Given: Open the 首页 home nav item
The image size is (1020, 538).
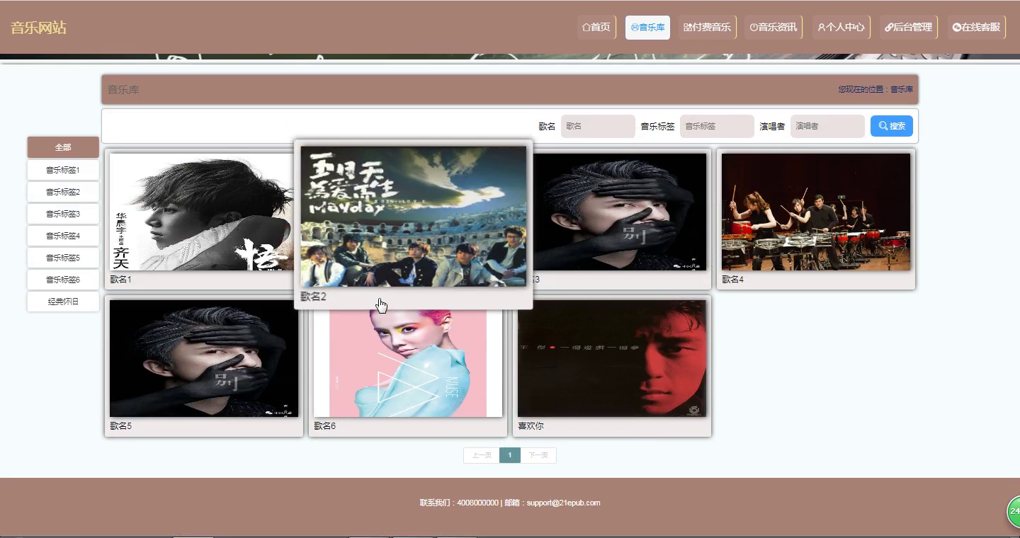Looking at the screenshot, I should [596, 28].
